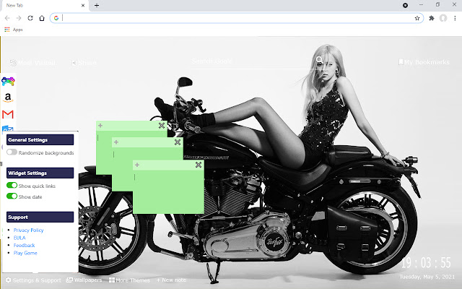This screenshot has width=462, height=289.
Task: Open the Outlook mail quick link
Action: (8, 129)
